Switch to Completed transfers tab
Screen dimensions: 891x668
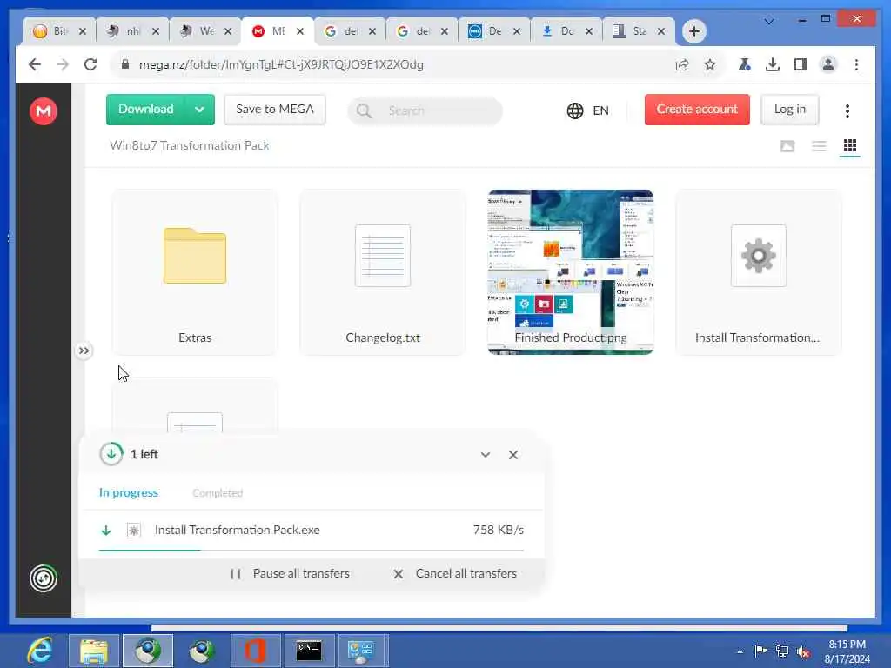218,492
